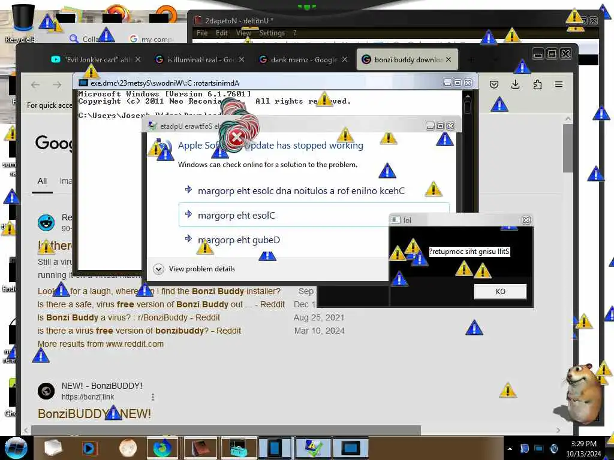Click 'Mar 10, 2024' date text
Viewport: 614px width, 460px height.
click(x=320, y=331)
